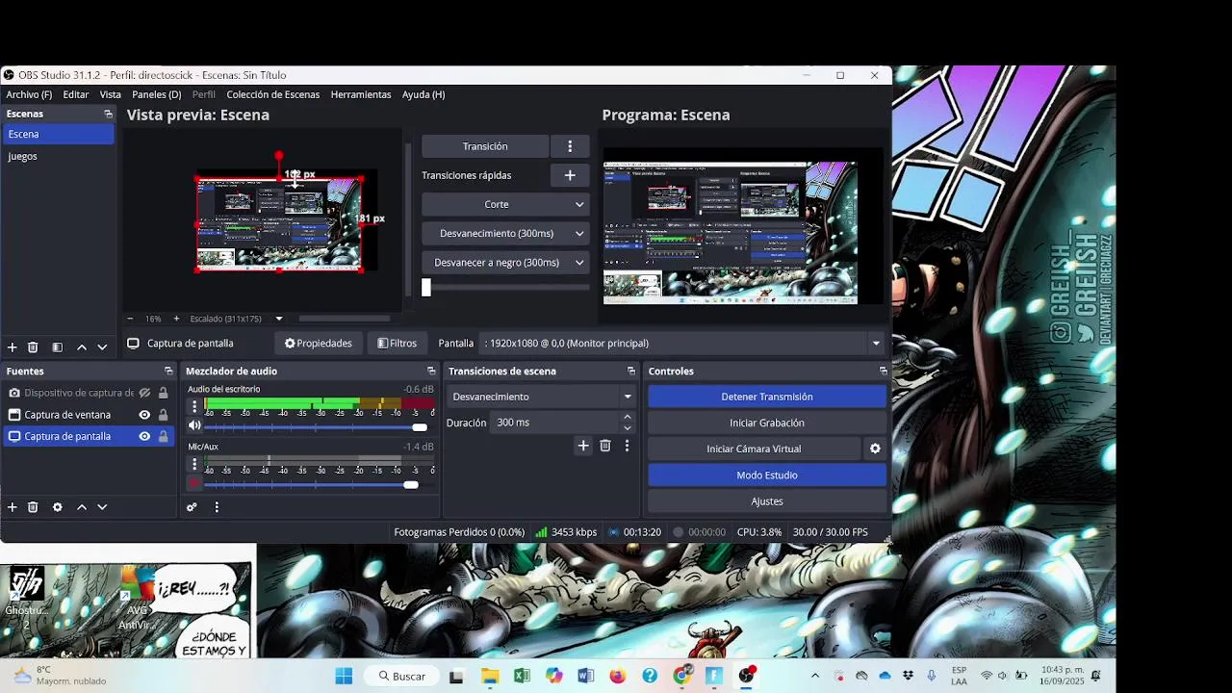Zoom in the preview with the plus icon

(x=176, y=319)
